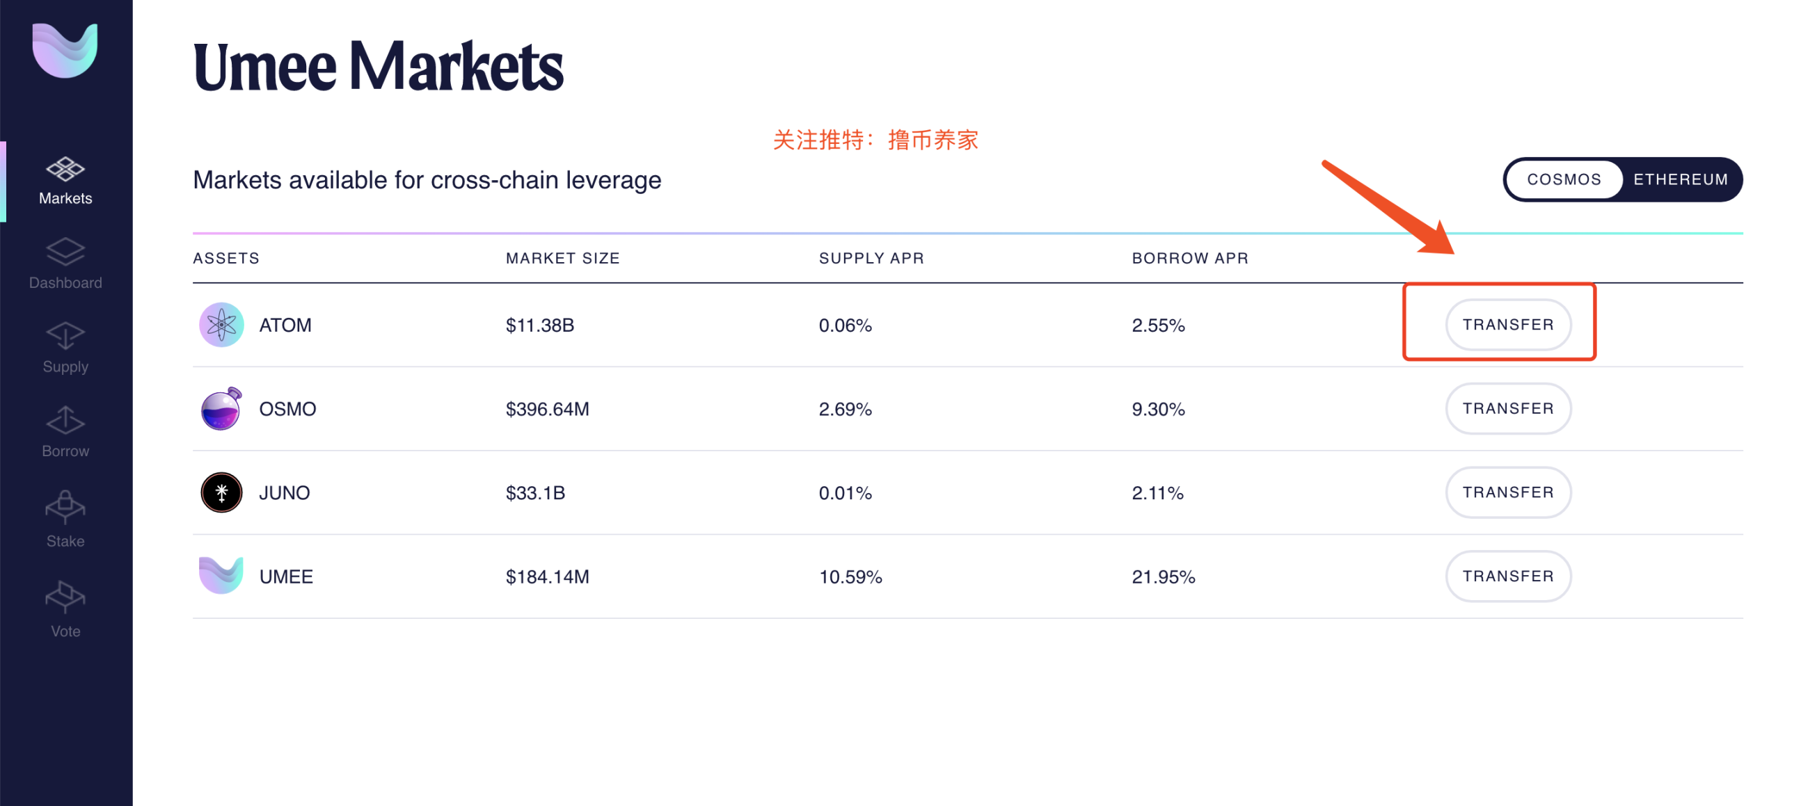This screenshot has height=806, width=1801.
Task: Click the BORROW APR column header
Action: (x=1190, y=259)
